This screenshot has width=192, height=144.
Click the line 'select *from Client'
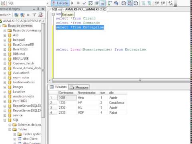tap(76, 18)
